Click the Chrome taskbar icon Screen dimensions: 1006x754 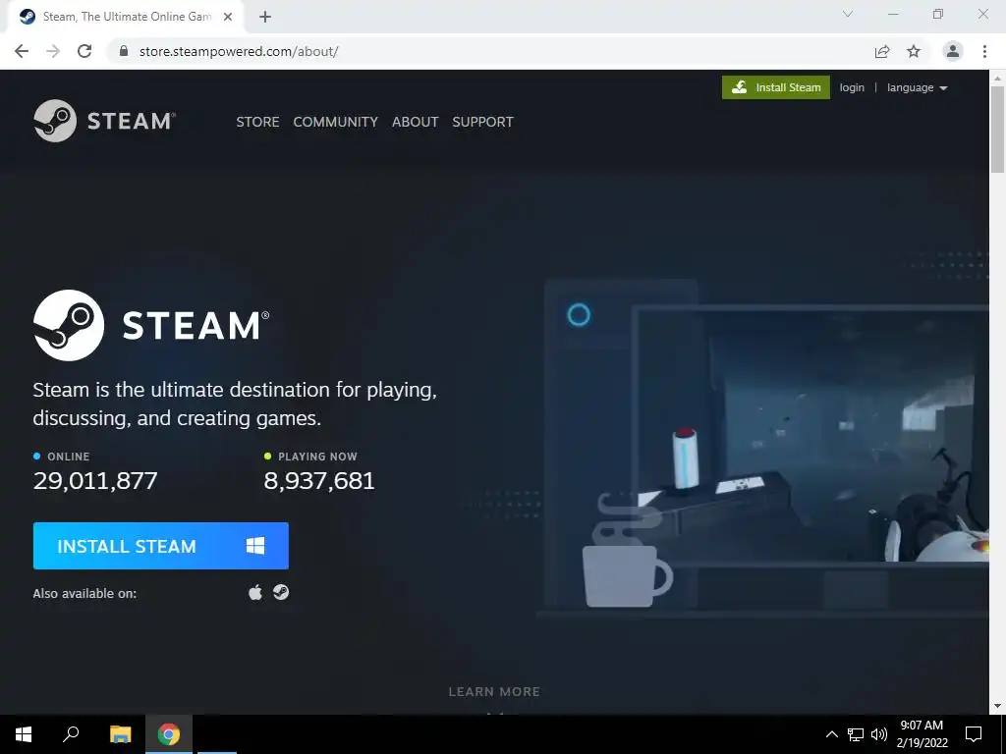pos(169,734)
